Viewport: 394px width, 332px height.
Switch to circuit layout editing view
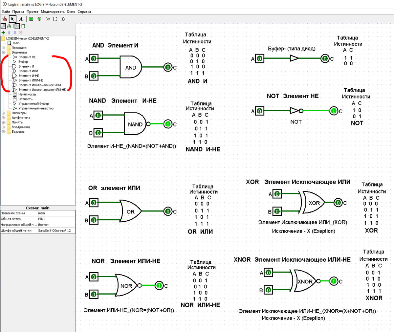(17, 26)
